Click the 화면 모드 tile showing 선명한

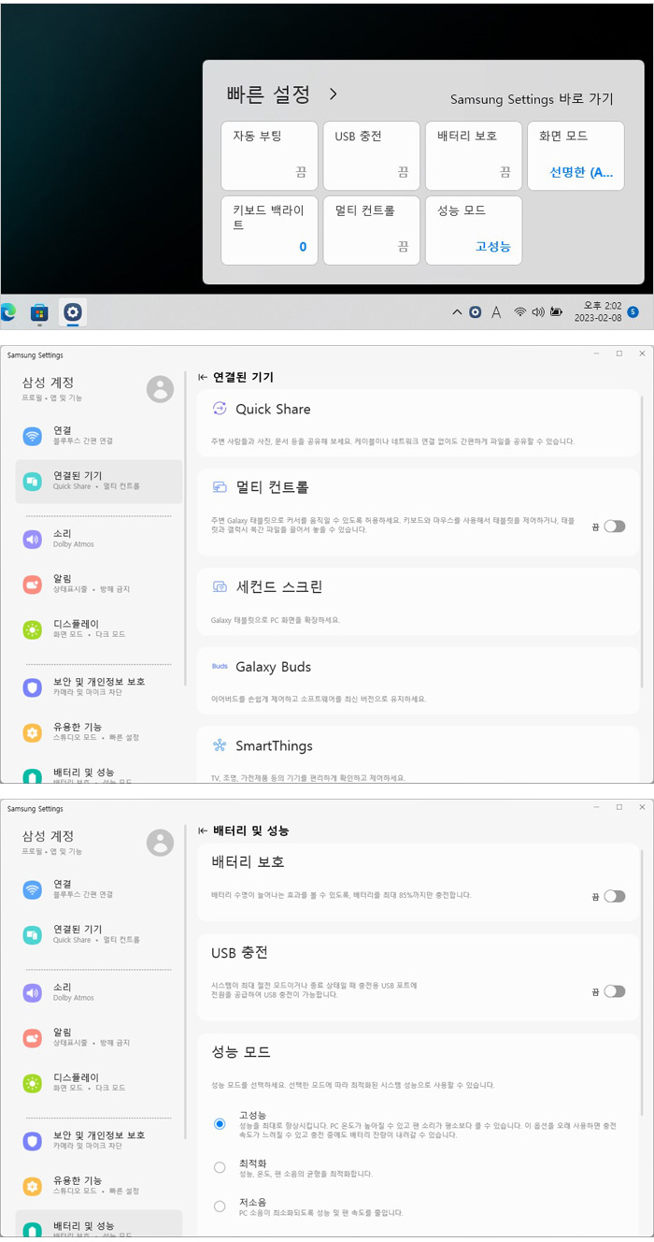pyautogui.click(x=576, y=155)
